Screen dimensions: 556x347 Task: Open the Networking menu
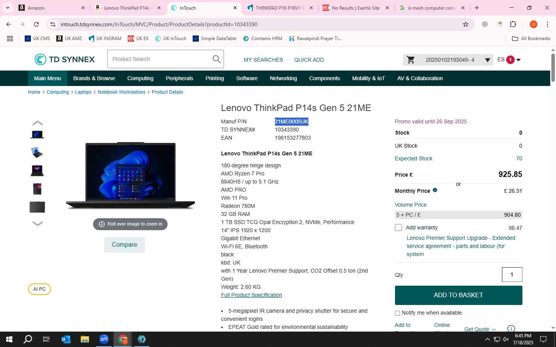coord(283,78)
